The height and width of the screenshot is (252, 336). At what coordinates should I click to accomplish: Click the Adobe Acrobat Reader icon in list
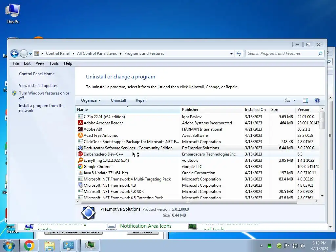[x=80, y=123]
